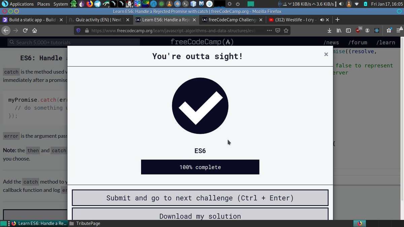The height and width of the screenshot is (227, 404).
Task: Launch VirtualBox cube icon in top panel
Action: tap(193, 4)
